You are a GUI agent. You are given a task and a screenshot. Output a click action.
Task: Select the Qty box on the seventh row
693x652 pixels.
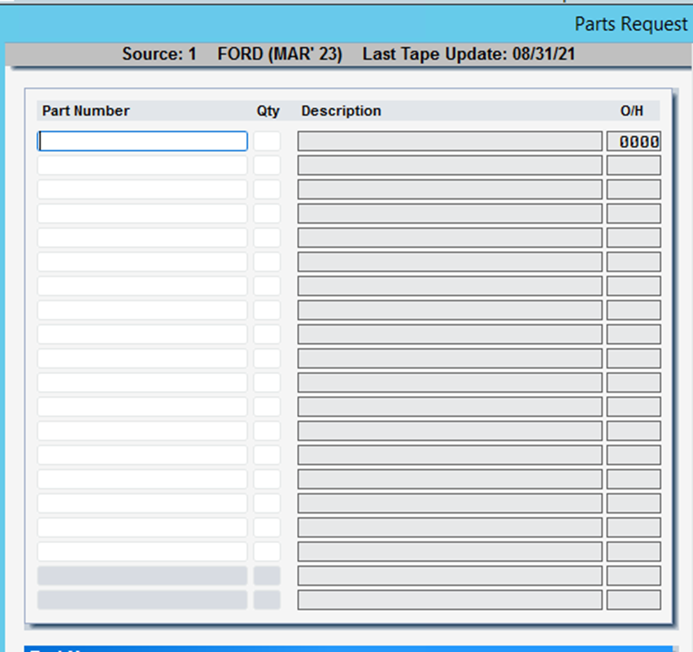click(x=267, y=285)
